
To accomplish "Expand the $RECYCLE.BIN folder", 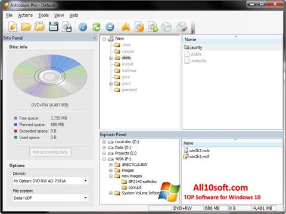I will pyautogui.click(x=111, y=165).
